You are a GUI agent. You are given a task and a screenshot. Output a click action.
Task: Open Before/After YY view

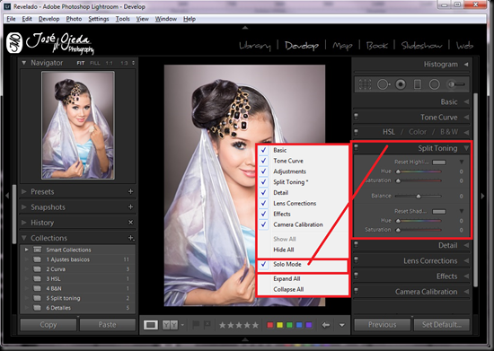pyautogui.click(x=170, y=325)
